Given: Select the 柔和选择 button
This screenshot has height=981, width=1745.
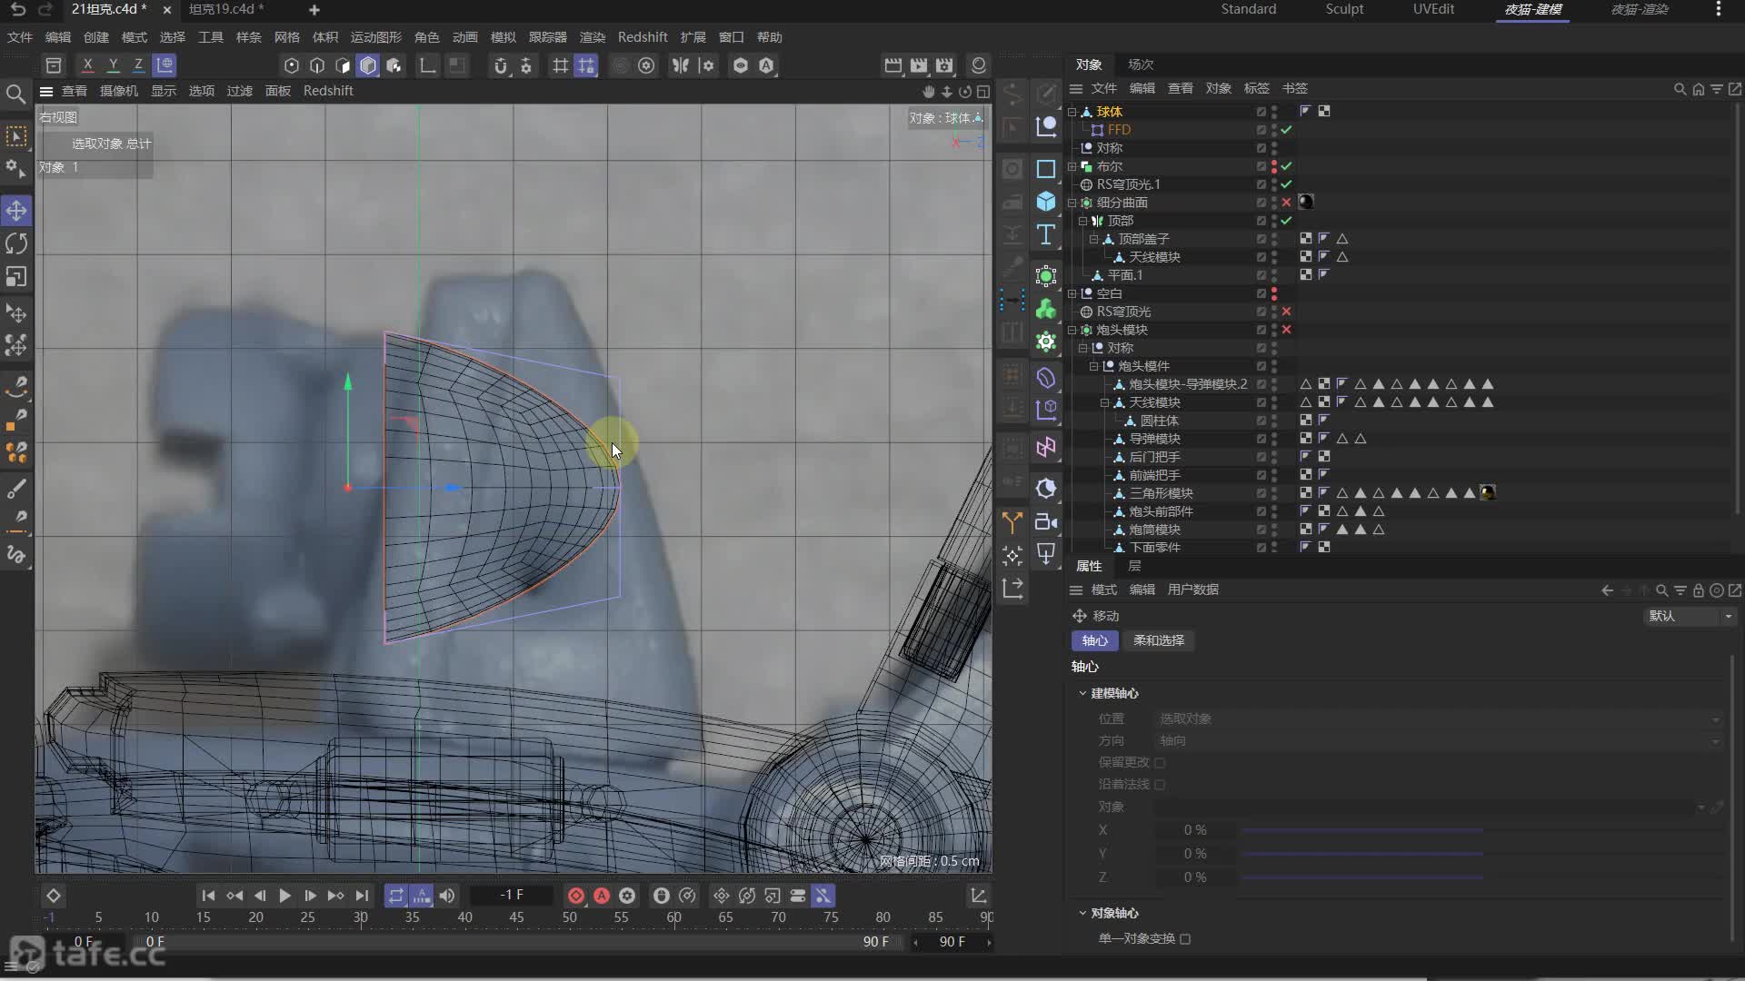Looking at the screenshot, I should (x=1159, y=640).
